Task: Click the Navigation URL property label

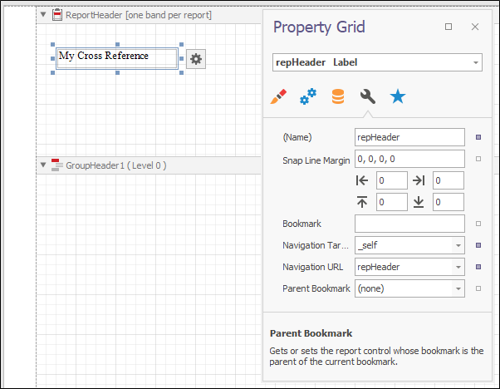Action: click(312, 267)
